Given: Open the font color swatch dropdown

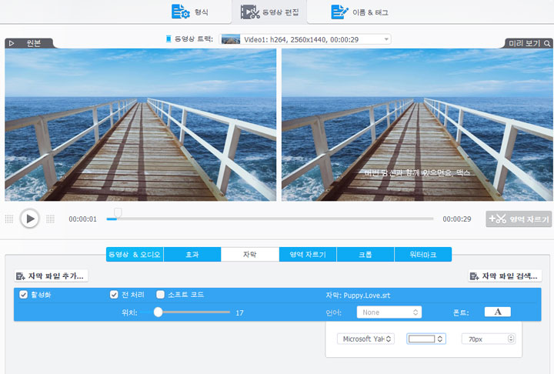Looking at the screenshot, I should [x=426, y=339].
